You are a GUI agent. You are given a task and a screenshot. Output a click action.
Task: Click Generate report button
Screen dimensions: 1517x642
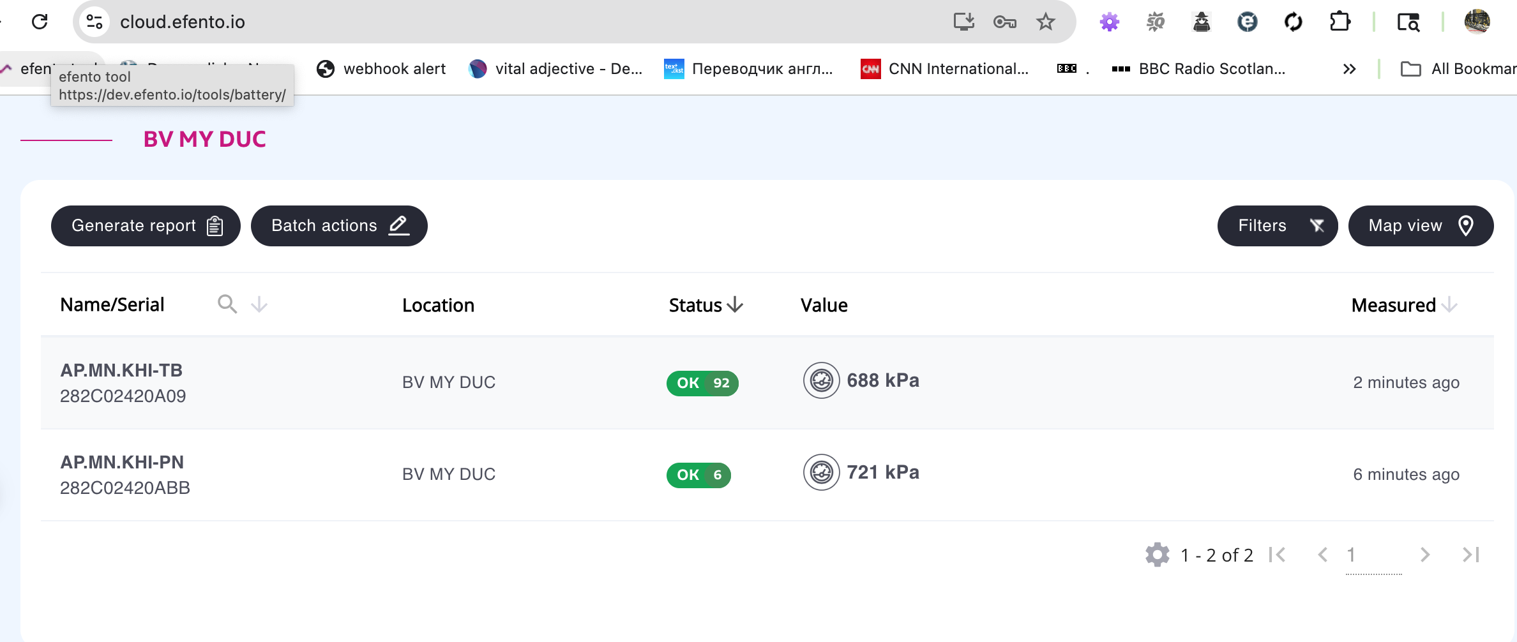pyautogui.click(x=146, y=225)
